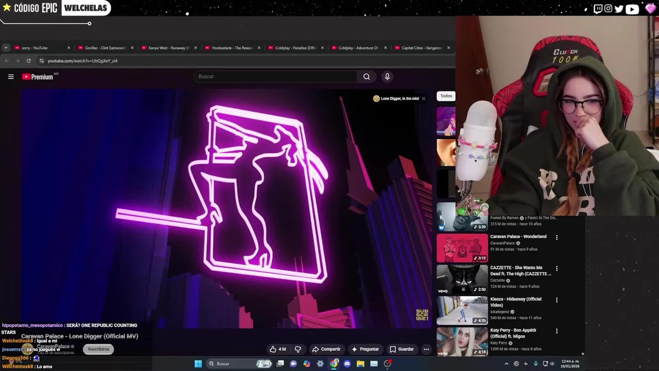Open the Caravan Palace - Wonderland video thumbnail

pyautogui.click(x=462, y=248)
